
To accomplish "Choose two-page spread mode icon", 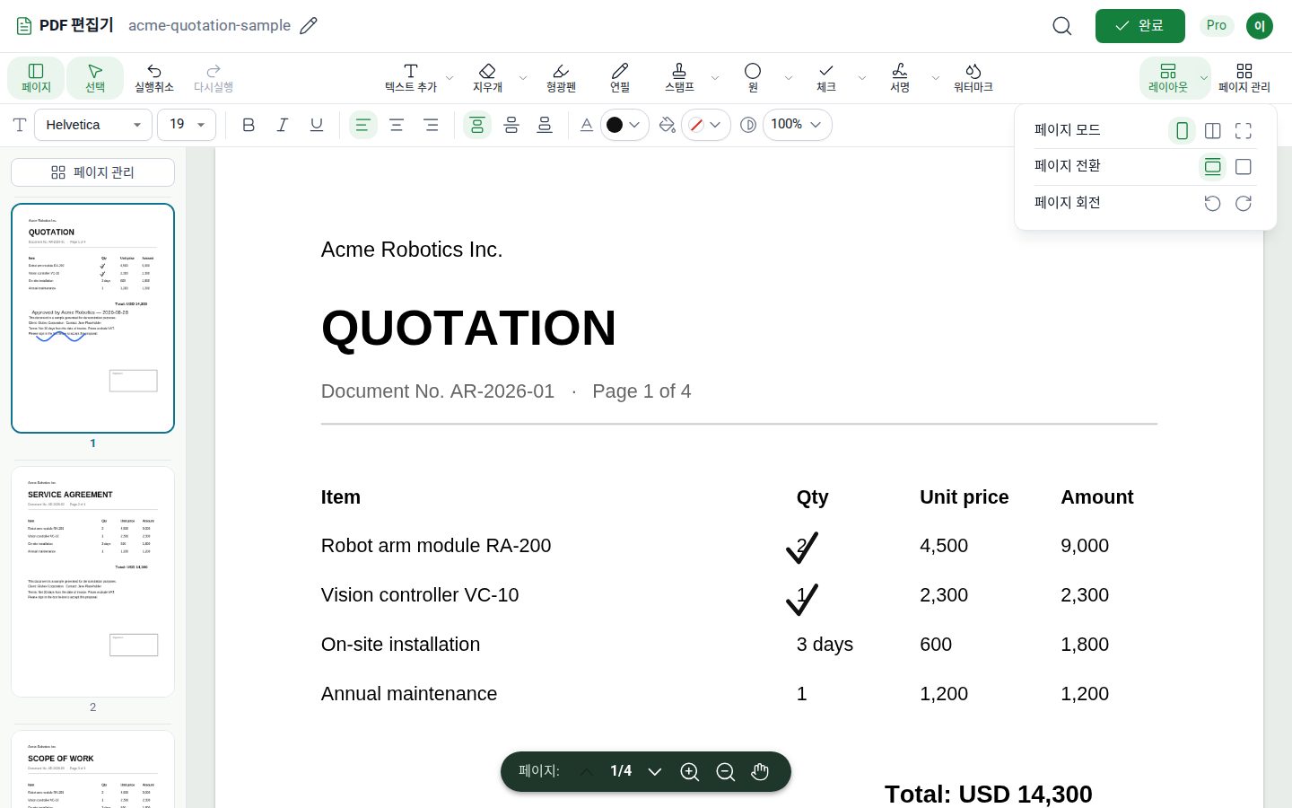I will click(1213, 131).
